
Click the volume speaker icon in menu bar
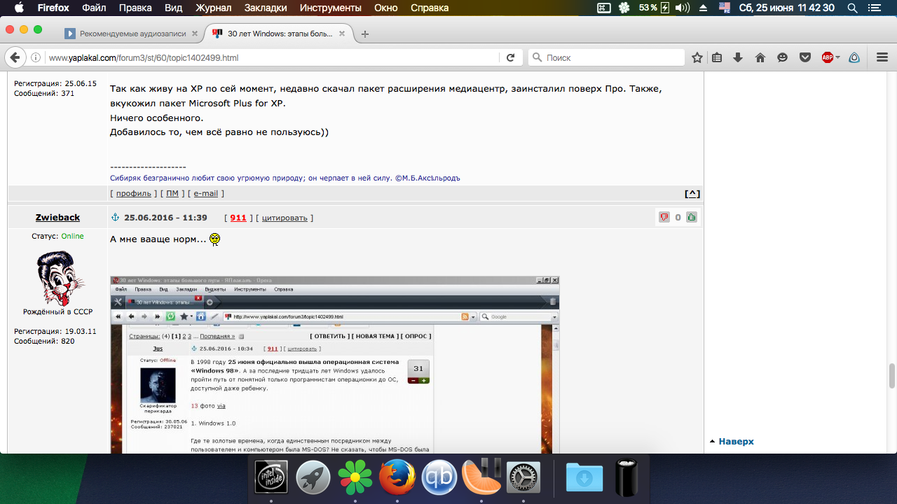point(682,8)
